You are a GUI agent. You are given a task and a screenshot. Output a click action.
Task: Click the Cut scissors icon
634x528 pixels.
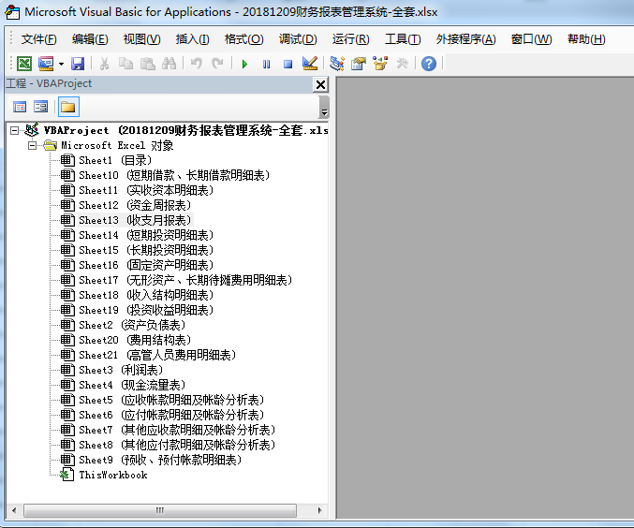(x=104, y=64)
